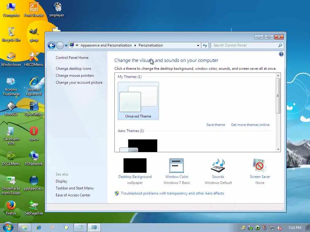Click the breadcrumb double-chevron overflow
Screen dimensions: 310x232
tap(77, 45)
